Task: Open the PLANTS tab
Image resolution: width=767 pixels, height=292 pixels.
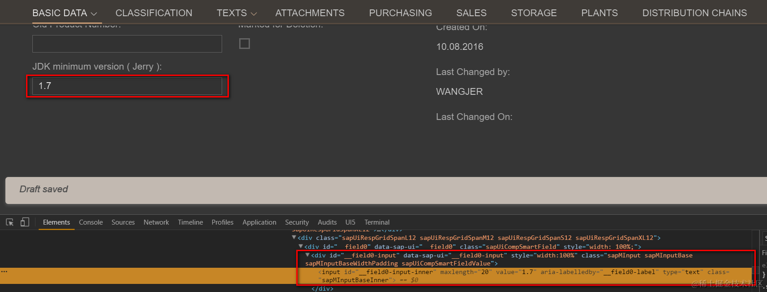Action: (599, 13)
